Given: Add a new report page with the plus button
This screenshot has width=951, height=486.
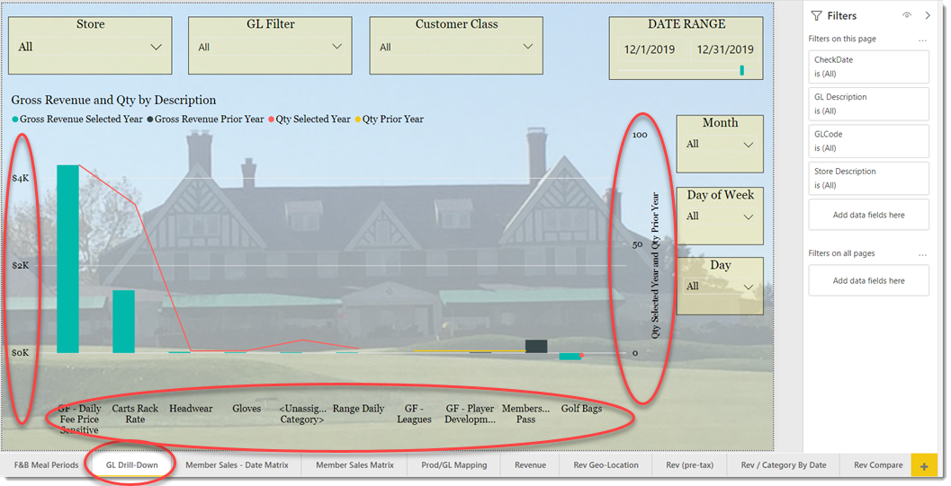Looking at the screenshot, I should coord(923,465).
